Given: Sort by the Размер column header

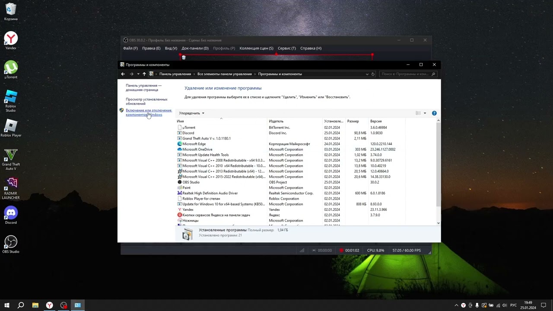Looking at the screenshot, I should pos(357,121).
